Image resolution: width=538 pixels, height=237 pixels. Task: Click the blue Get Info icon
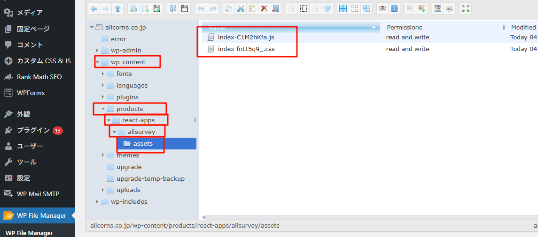[x=394, y=8]
